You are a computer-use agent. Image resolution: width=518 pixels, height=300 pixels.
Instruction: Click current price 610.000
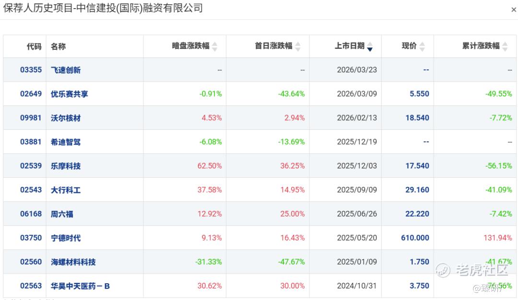(x=415, y=238)
